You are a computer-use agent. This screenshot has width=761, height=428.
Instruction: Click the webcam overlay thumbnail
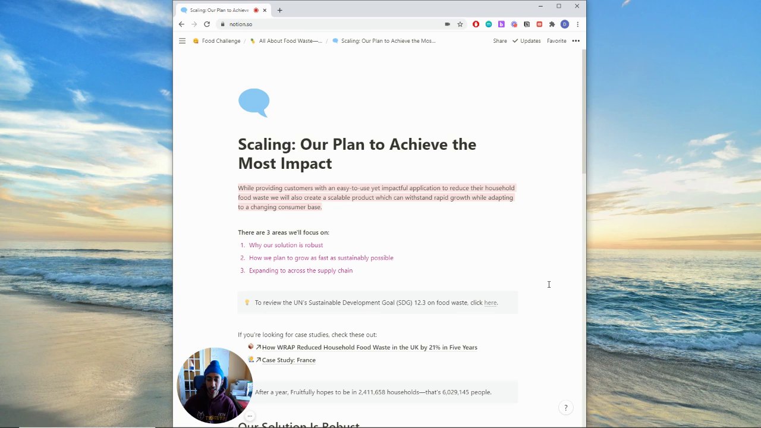[215, 385]
